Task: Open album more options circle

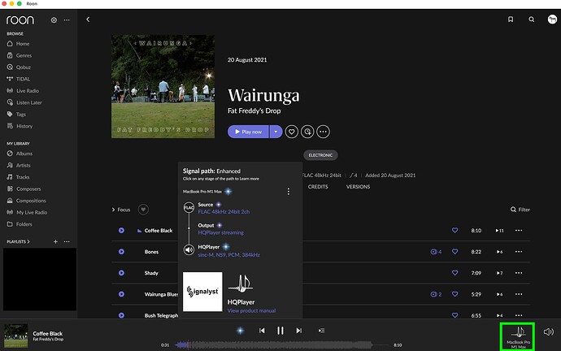Action: click(323, 132)
